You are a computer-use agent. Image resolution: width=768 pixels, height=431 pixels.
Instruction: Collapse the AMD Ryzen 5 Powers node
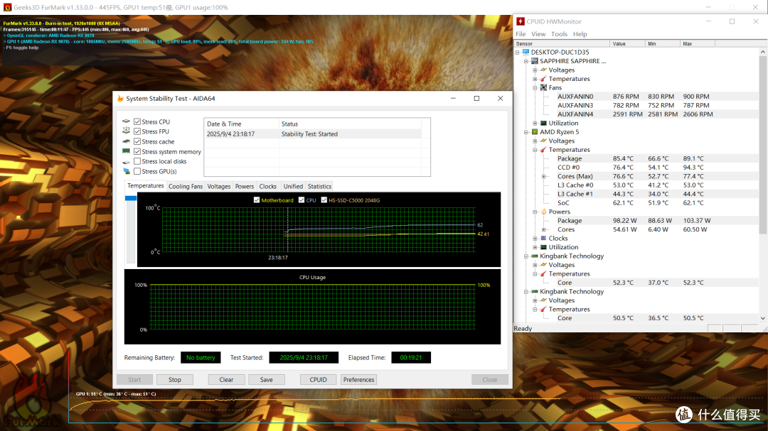[x=535, y=212]
